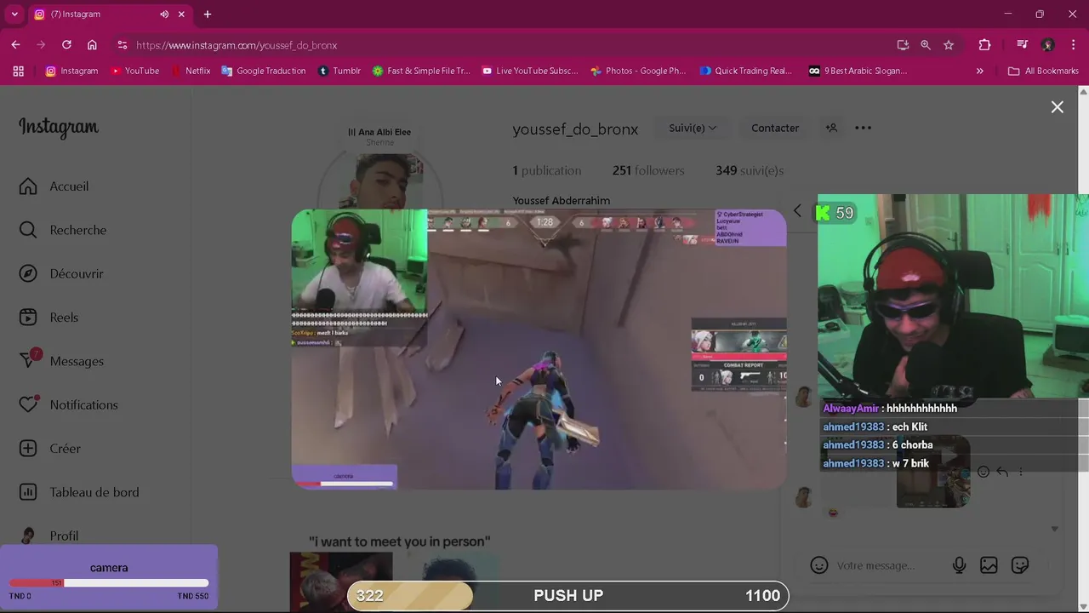Click the reply arrow on chat message
Viewport: 1089px width, 613px height.
click(x=1002, y=472)
